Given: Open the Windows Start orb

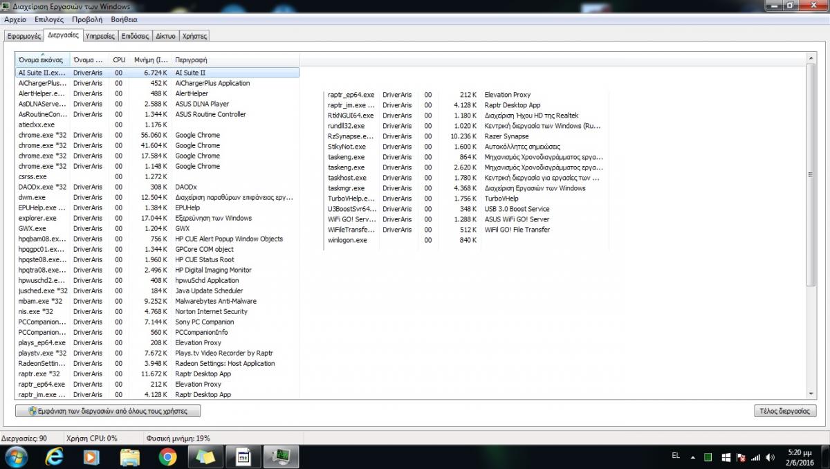Looking at the screenshot, I should click(x=16, y=457).
